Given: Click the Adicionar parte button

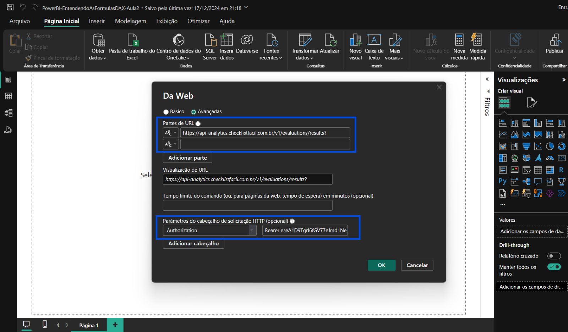Looking at the screenshot, I should [x=187, y=158].
